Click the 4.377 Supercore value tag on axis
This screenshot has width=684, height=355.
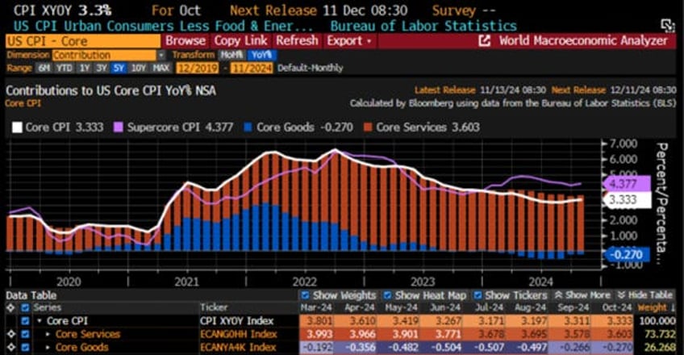pyautogui.click(x=627, y=184)
